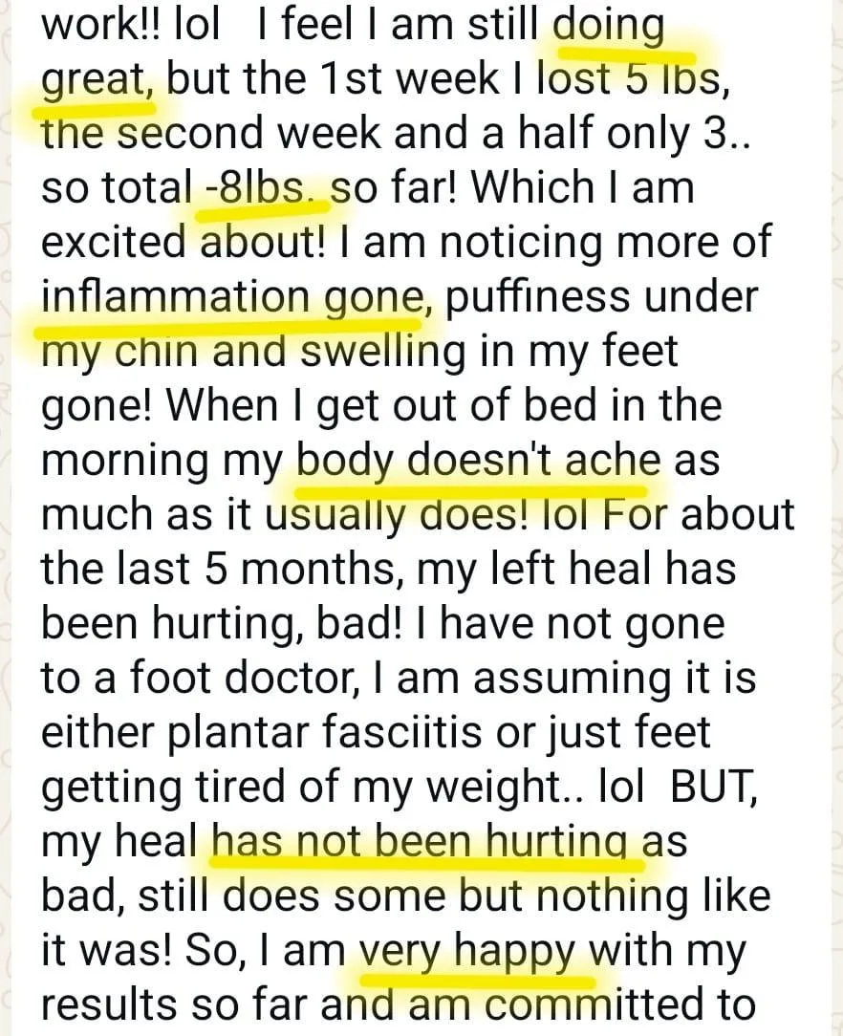This screenshot has height=1036, width=843.
Task: Click the word "excited" in the message
Action: pos(113,243)
